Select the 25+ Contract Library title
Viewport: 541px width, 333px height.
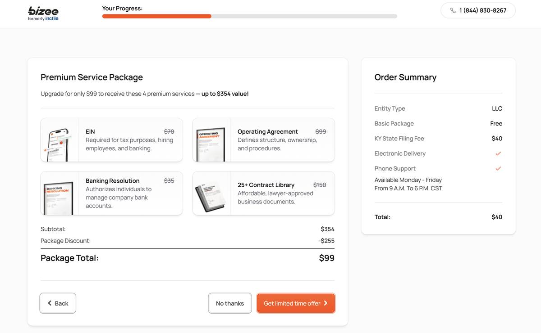click(x=266, y=185)
